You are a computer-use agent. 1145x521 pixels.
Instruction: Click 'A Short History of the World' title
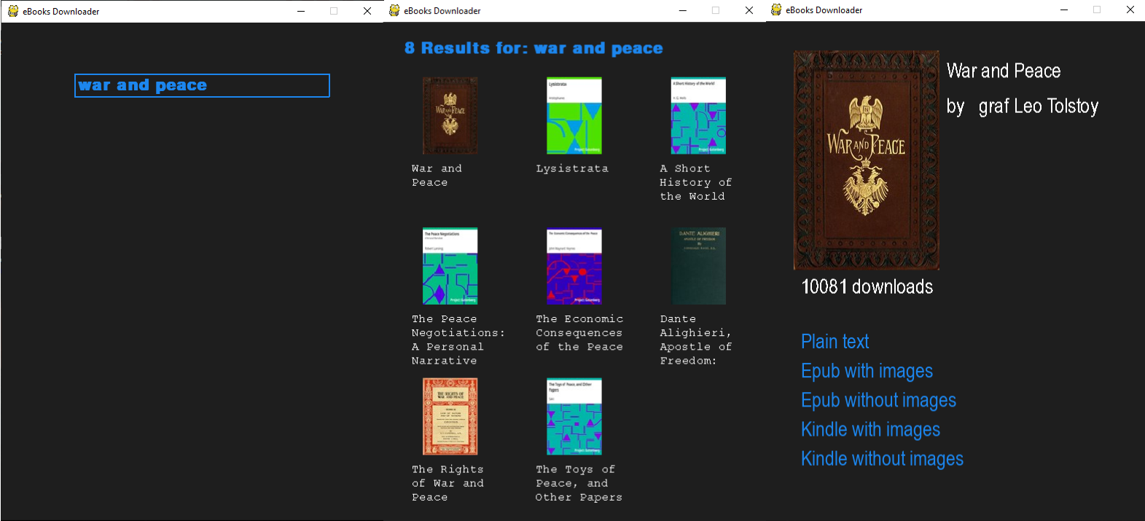[695, 182]
